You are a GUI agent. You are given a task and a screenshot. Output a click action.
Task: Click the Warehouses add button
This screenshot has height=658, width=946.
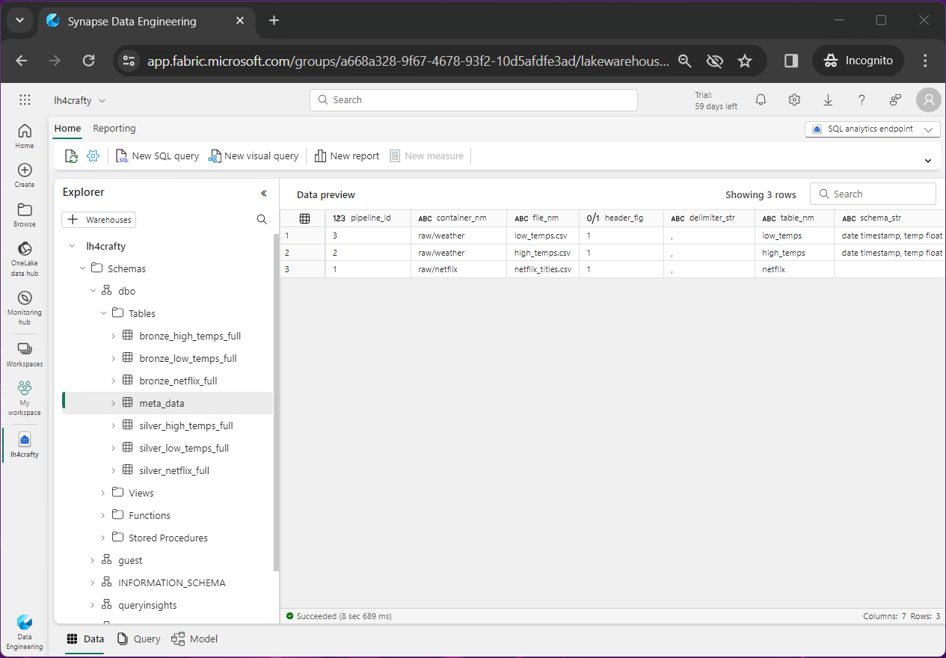tap(99, 220)
